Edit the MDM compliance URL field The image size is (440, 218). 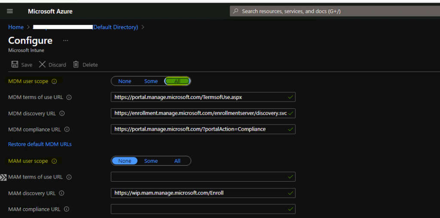pyautogui.click(x=203, y=129)
